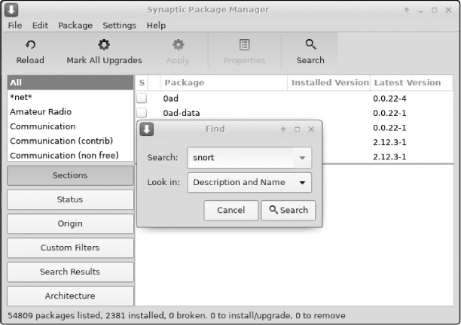The image size is (461, 325).
Task: Minimize the Synaptic window
Action: [421, 11]
